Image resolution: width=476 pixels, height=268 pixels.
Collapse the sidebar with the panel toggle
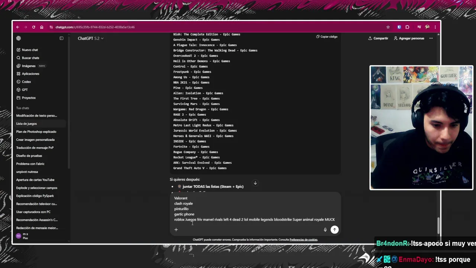pos(61,38)
